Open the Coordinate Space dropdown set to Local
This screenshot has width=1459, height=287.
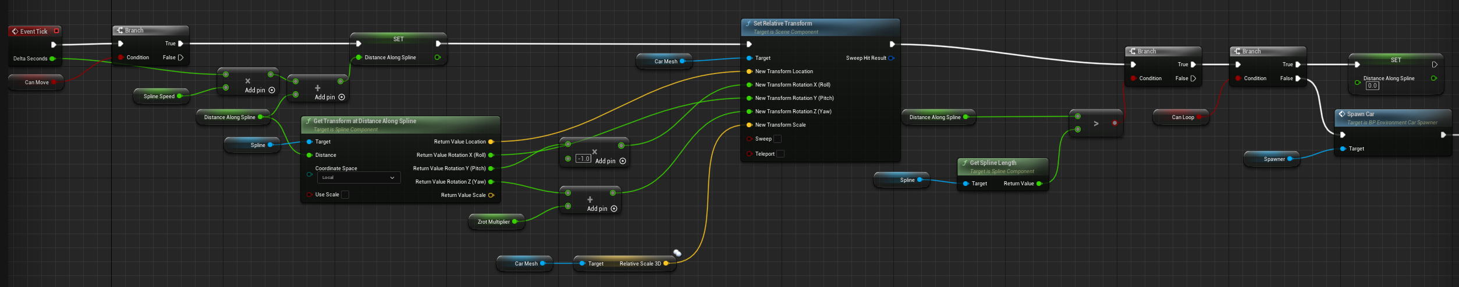[x=358, y=178]
